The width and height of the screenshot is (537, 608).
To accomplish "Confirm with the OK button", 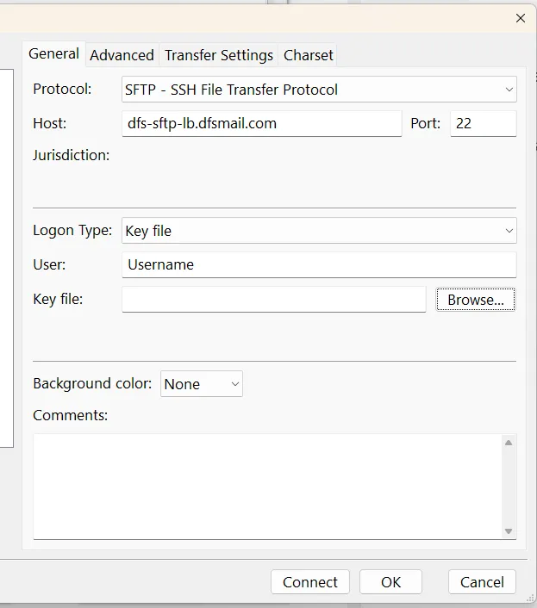I will point(390,582).
